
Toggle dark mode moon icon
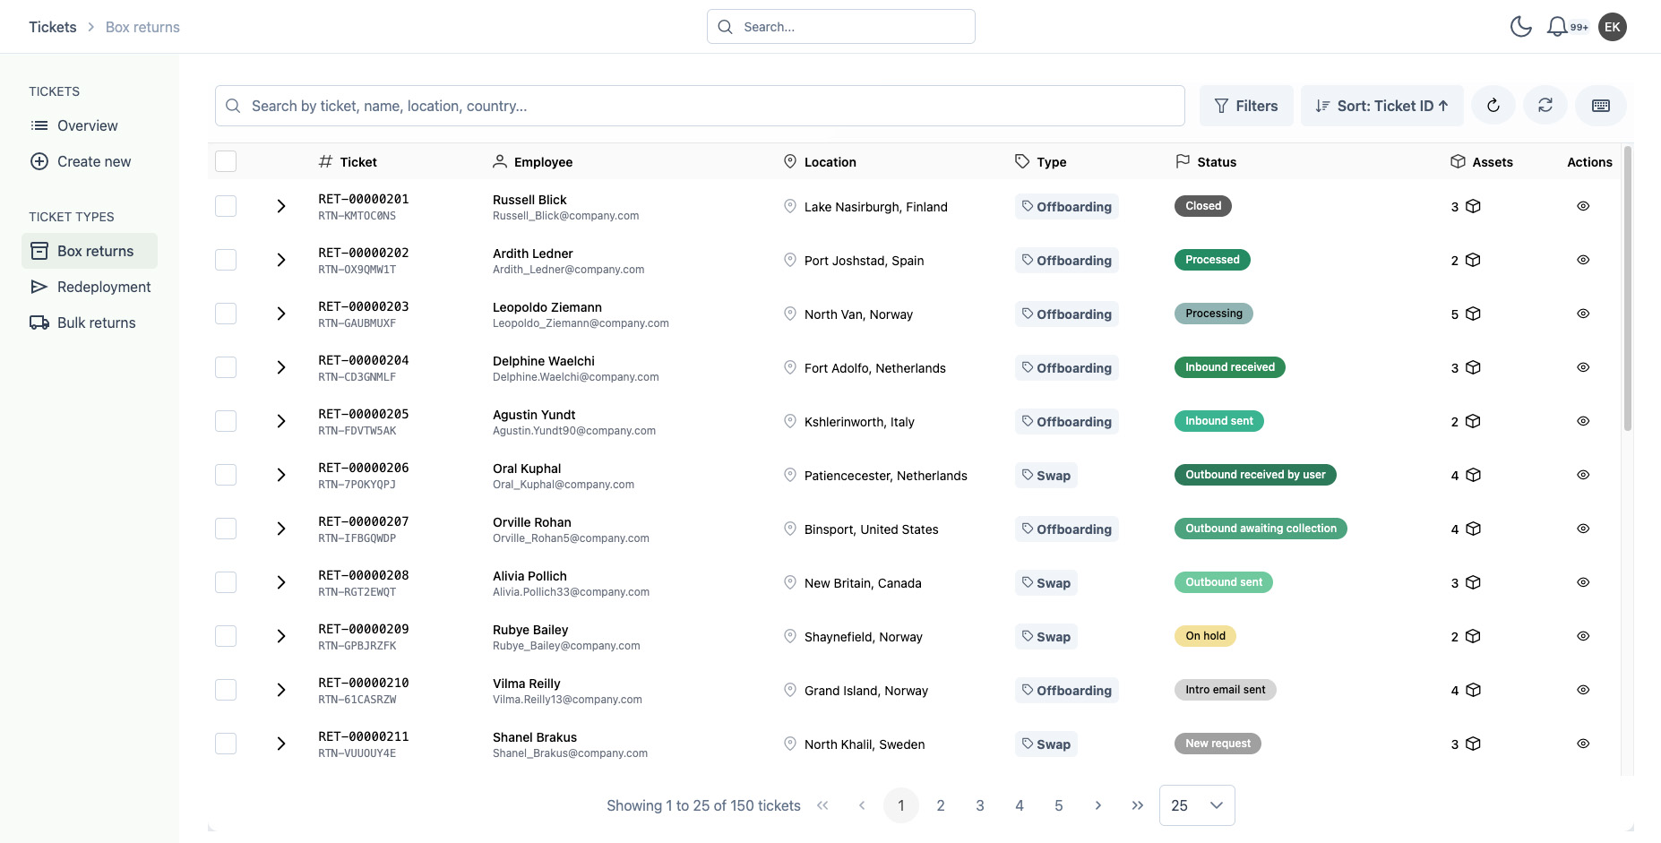pyautogui.click(x=1520, y=27)
